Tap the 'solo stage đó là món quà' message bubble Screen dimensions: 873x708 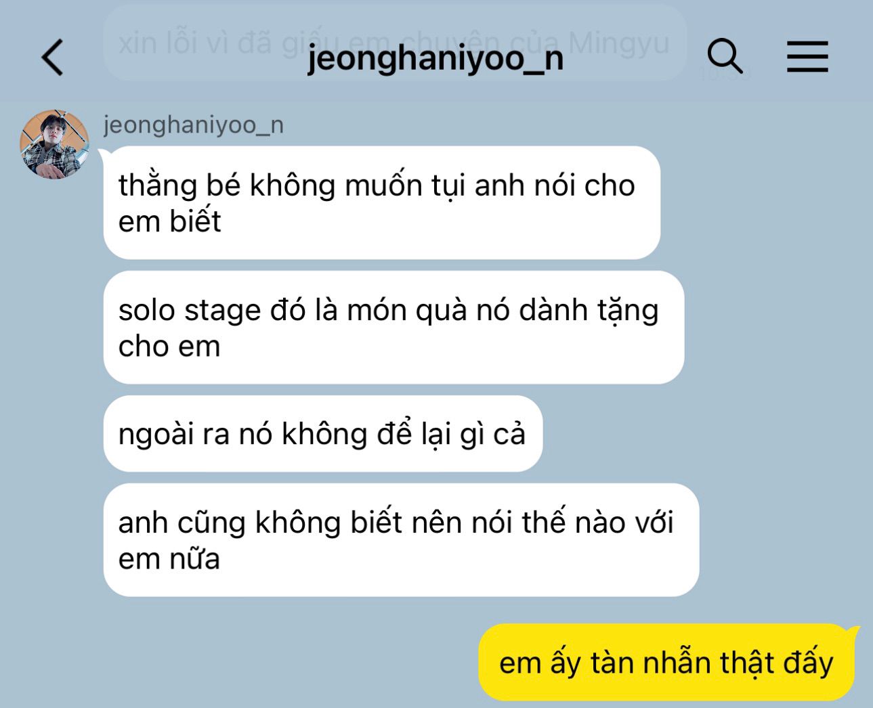point(393,328)
